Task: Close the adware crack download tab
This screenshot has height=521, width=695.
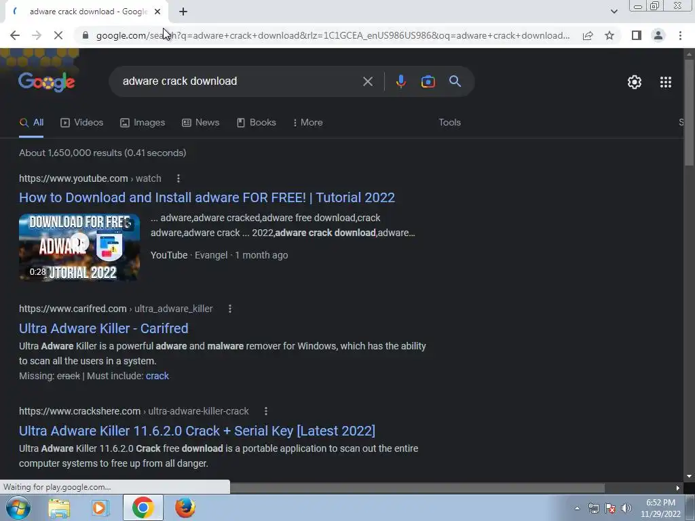Action: [157, 12]
